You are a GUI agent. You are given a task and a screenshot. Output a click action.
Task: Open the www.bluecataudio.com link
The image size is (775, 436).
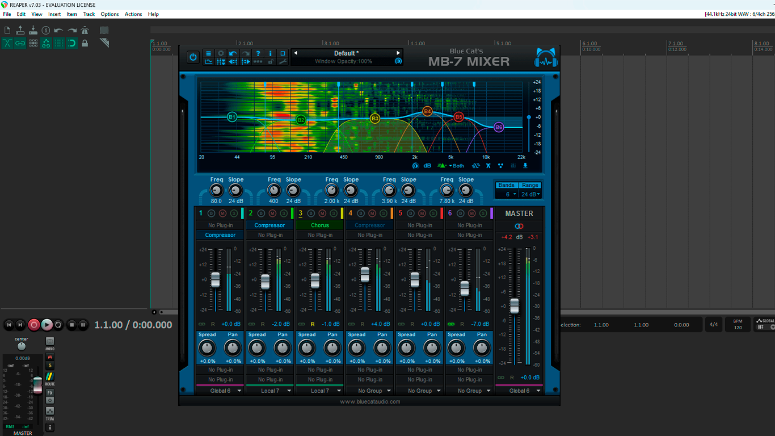point(370,401)
